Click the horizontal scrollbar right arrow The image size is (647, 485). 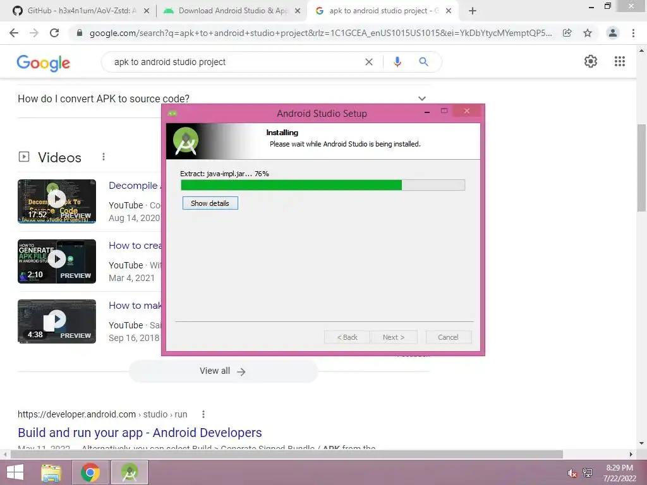(x=631, y=454)
